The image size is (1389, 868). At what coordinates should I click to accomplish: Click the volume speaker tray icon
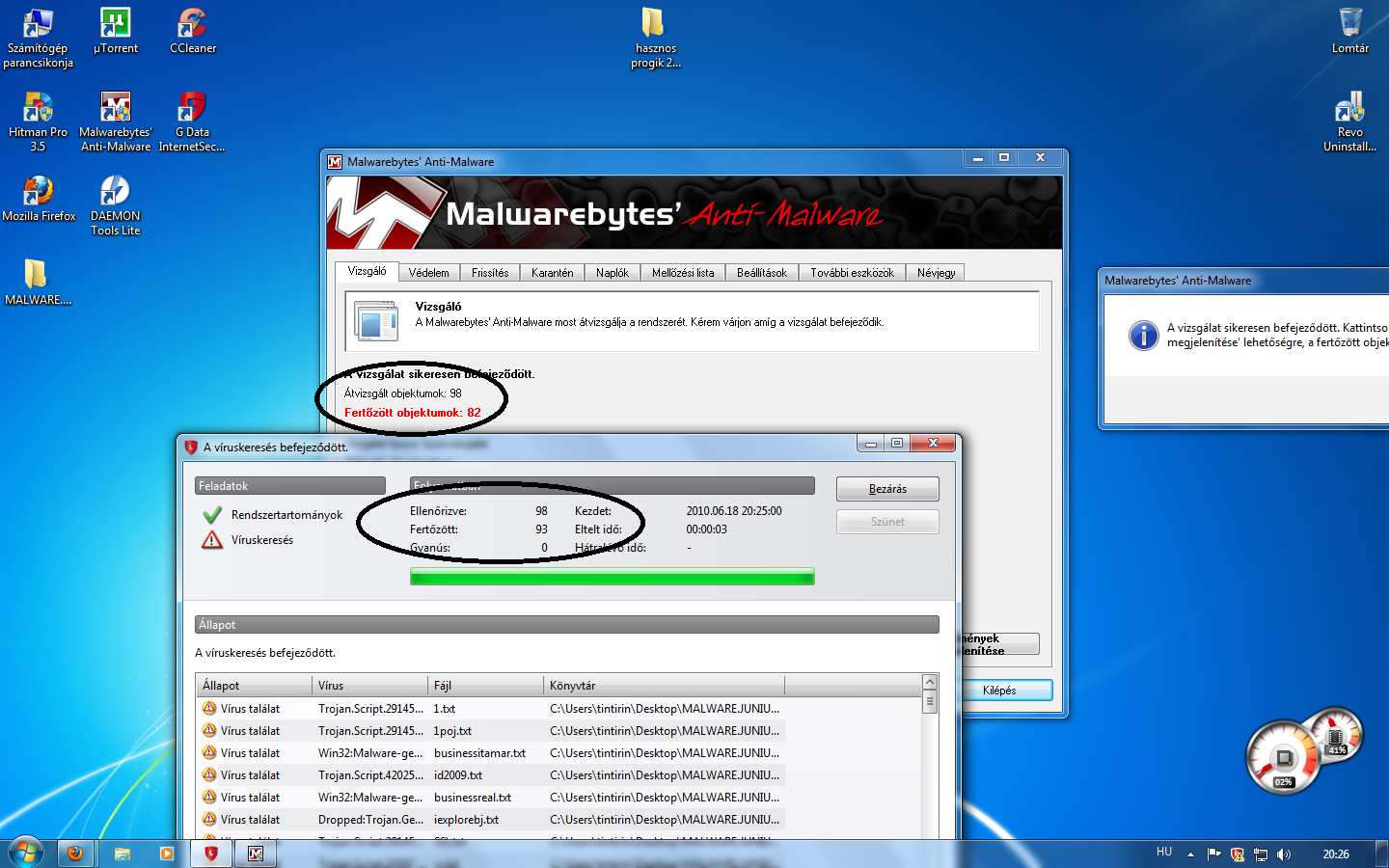[x=1283, y=854]
